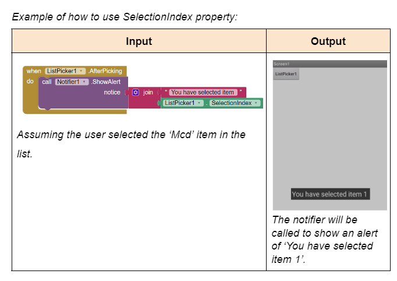Click the '.AfterPicking' event label
This screenshot has height=281, width=397.
105,71
